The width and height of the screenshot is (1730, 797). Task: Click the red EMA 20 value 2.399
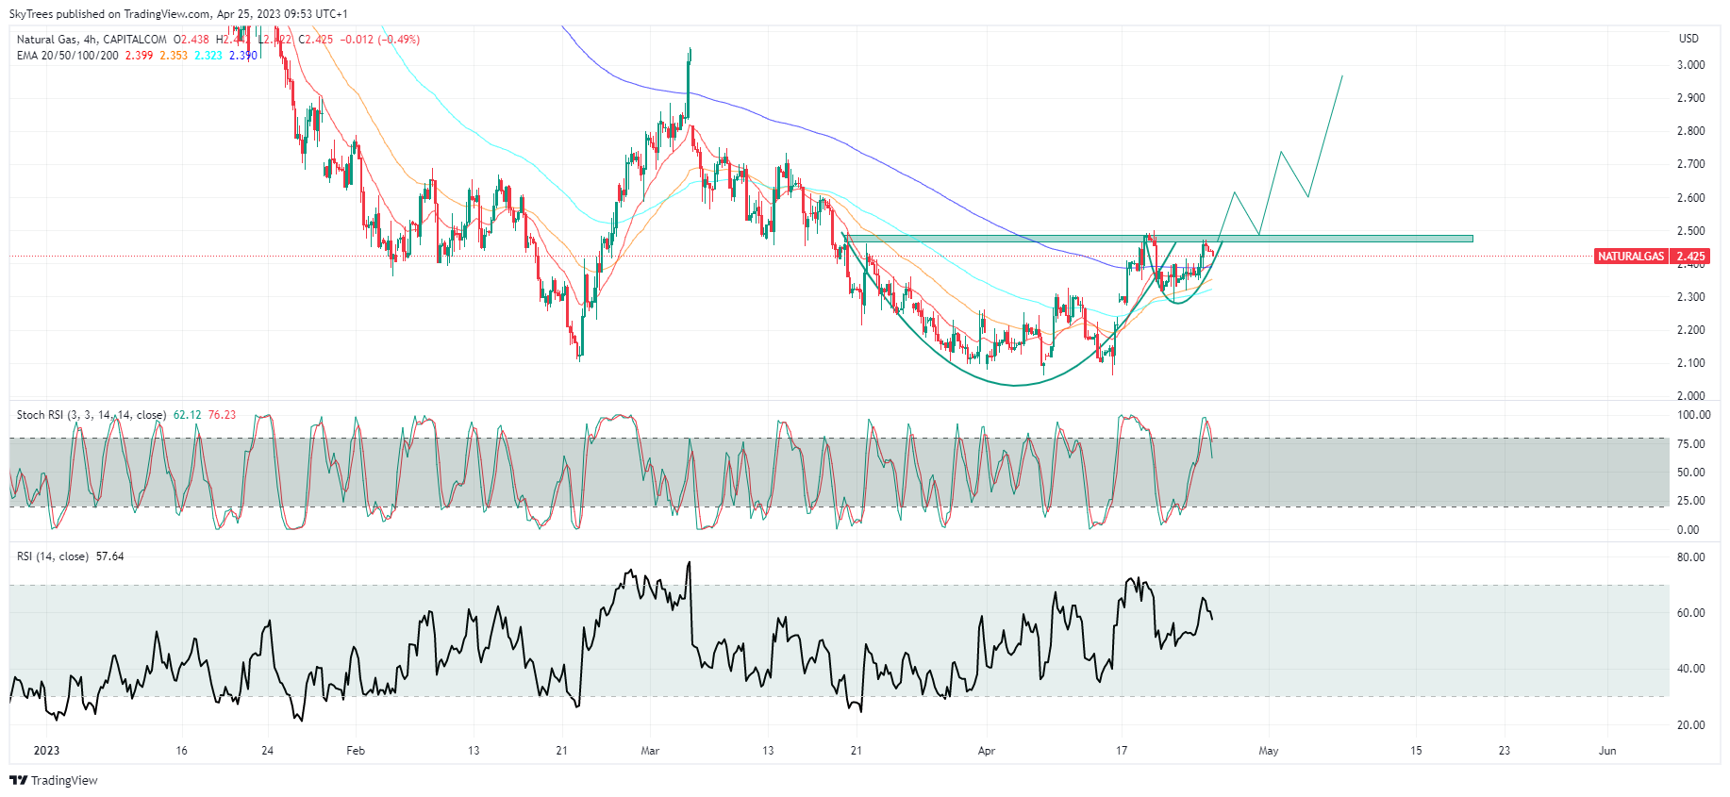click(140, 56)
